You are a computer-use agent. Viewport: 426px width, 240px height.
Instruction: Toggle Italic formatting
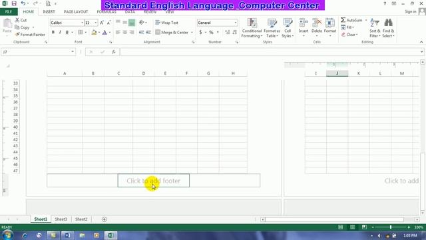60,33
